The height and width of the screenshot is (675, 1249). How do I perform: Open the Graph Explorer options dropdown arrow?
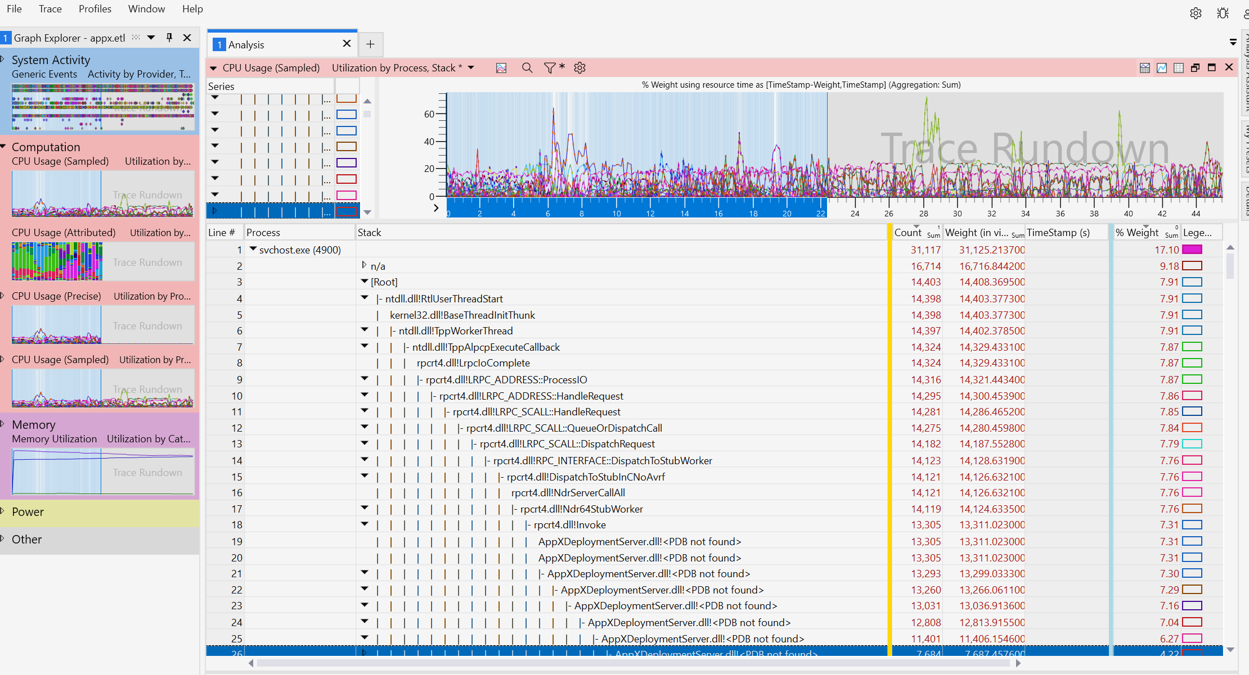click(151, 38)
